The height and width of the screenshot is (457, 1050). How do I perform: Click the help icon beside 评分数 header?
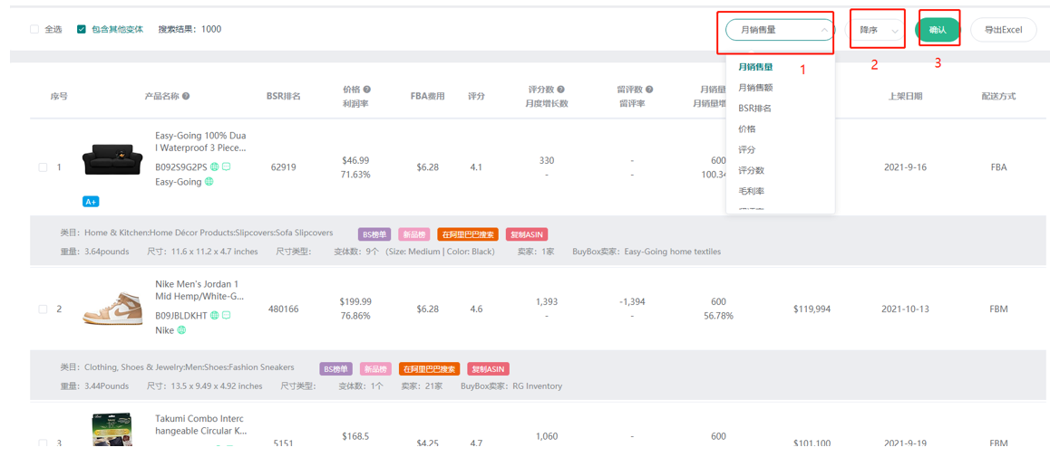(x=561, y=90)
